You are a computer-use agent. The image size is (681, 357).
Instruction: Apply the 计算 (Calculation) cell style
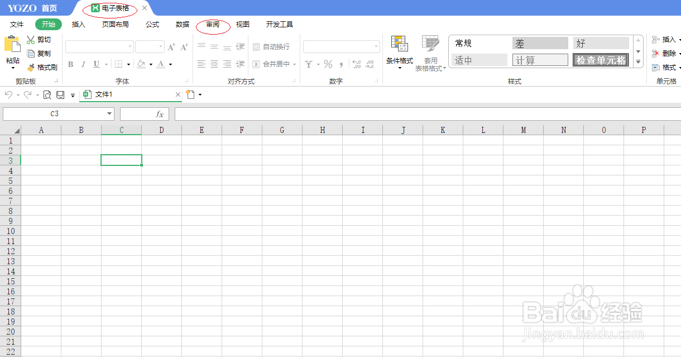pyautogui.click(x=540, y=60)
